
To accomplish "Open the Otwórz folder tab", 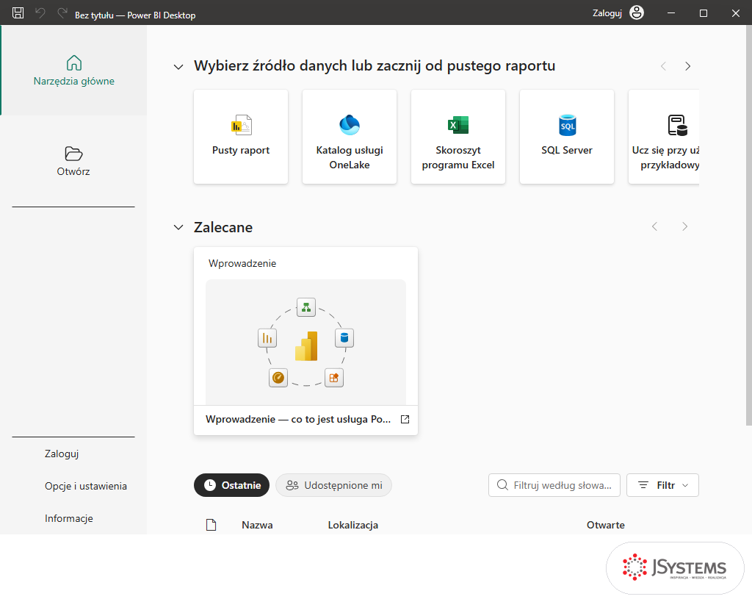I will click(73, 161).
